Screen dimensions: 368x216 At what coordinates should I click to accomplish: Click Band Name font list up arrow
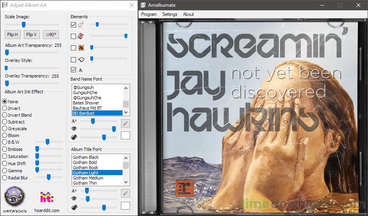tap(126, 88)
